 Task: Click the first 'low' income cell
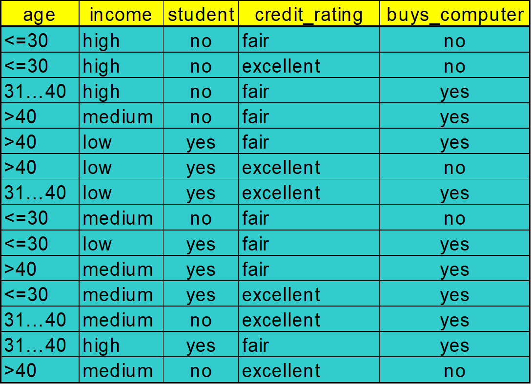click(x=97, y=142)
